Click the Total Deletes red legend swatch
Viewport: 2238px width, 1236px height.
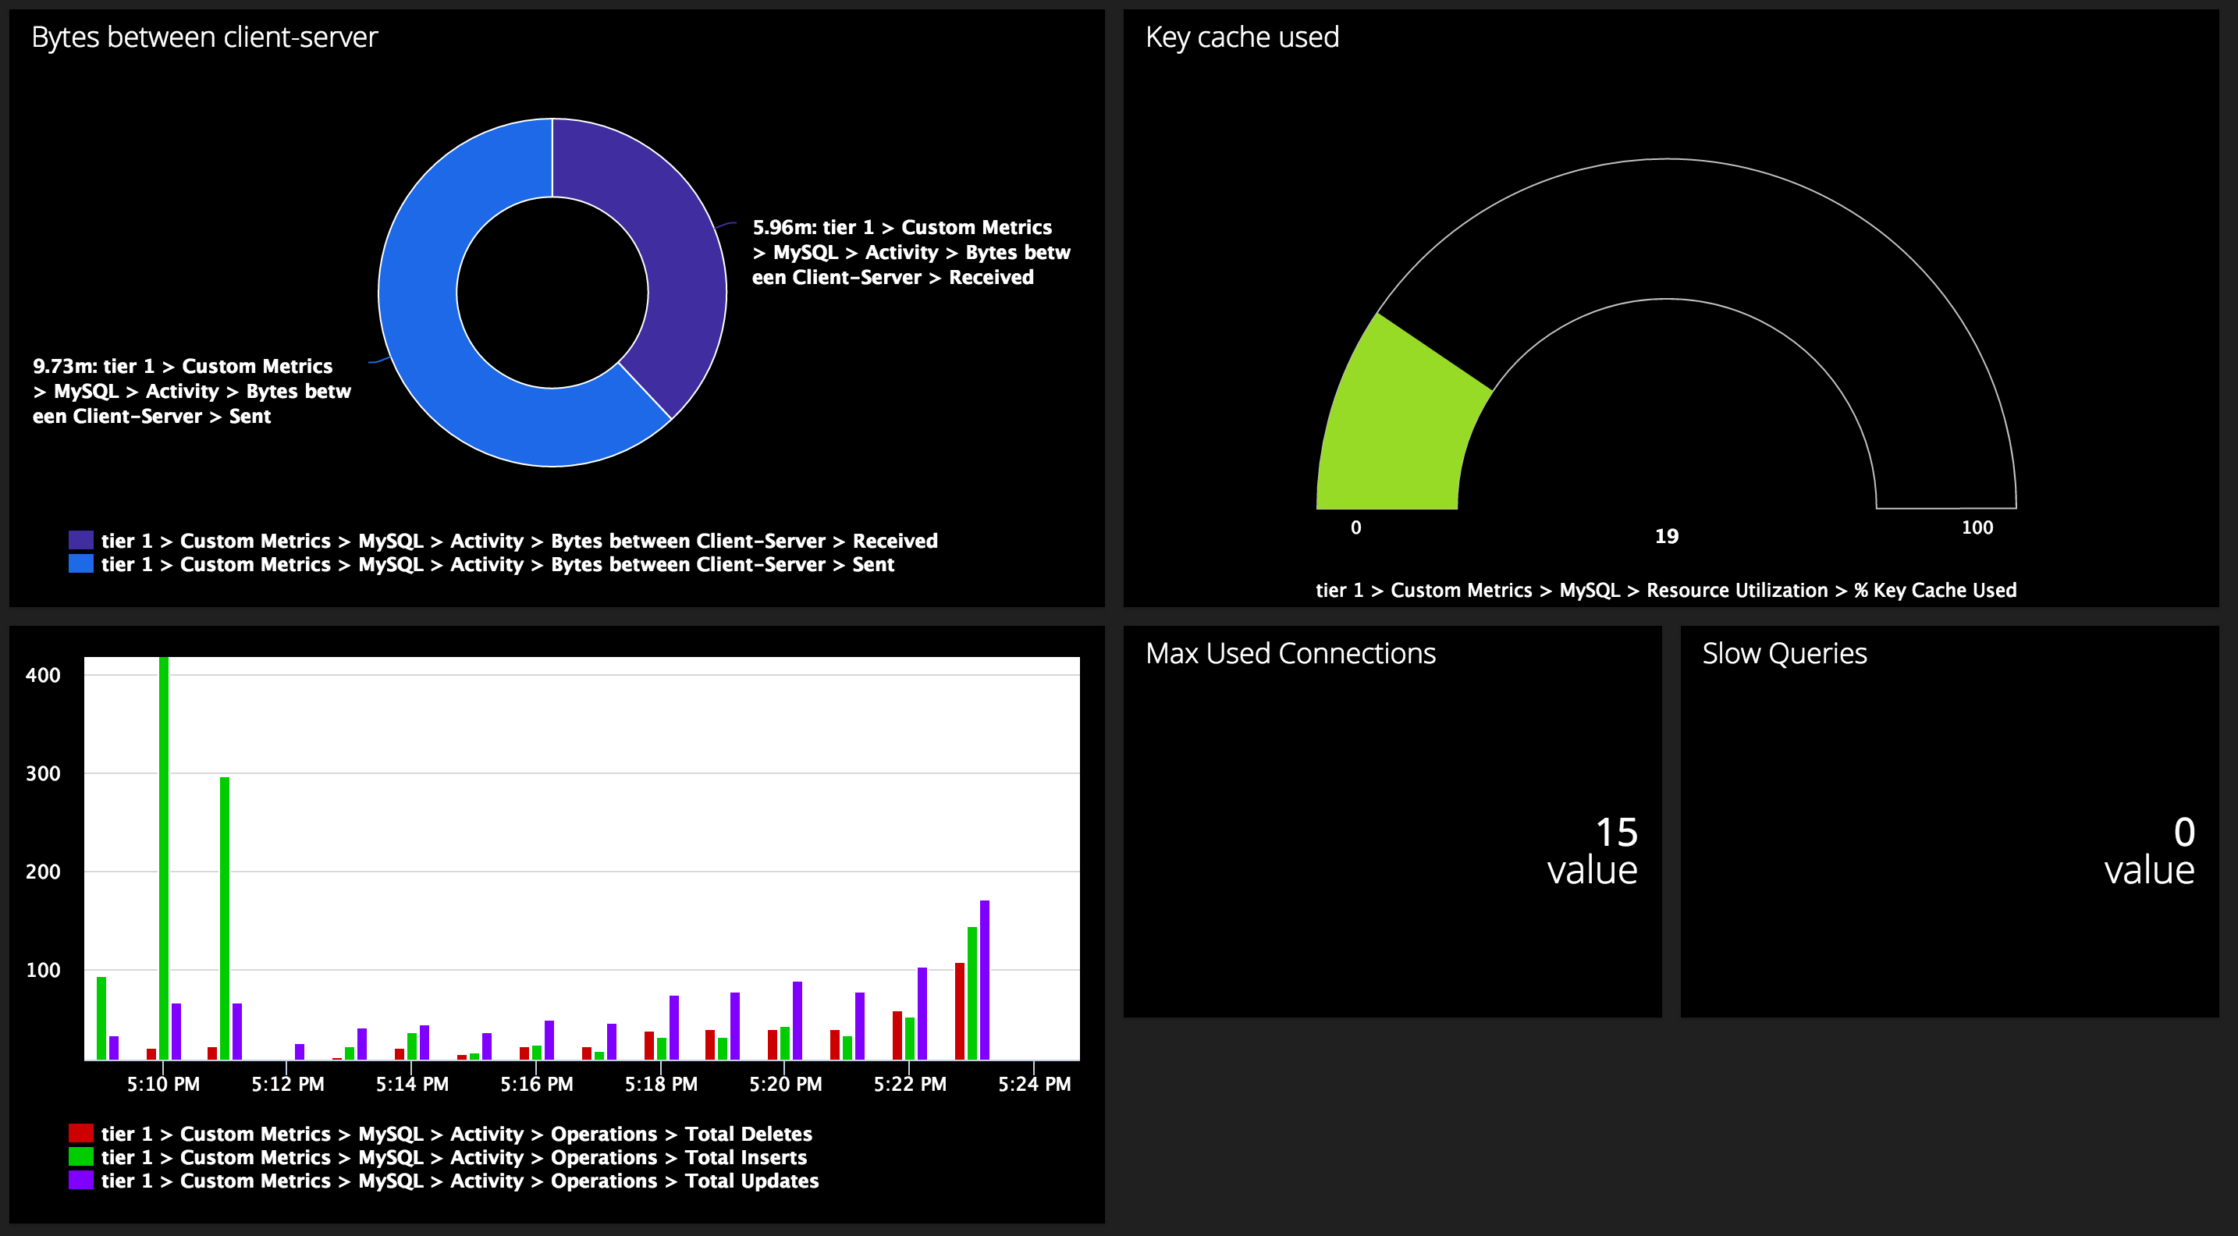pyautogui.click(x=81, y=1134)
